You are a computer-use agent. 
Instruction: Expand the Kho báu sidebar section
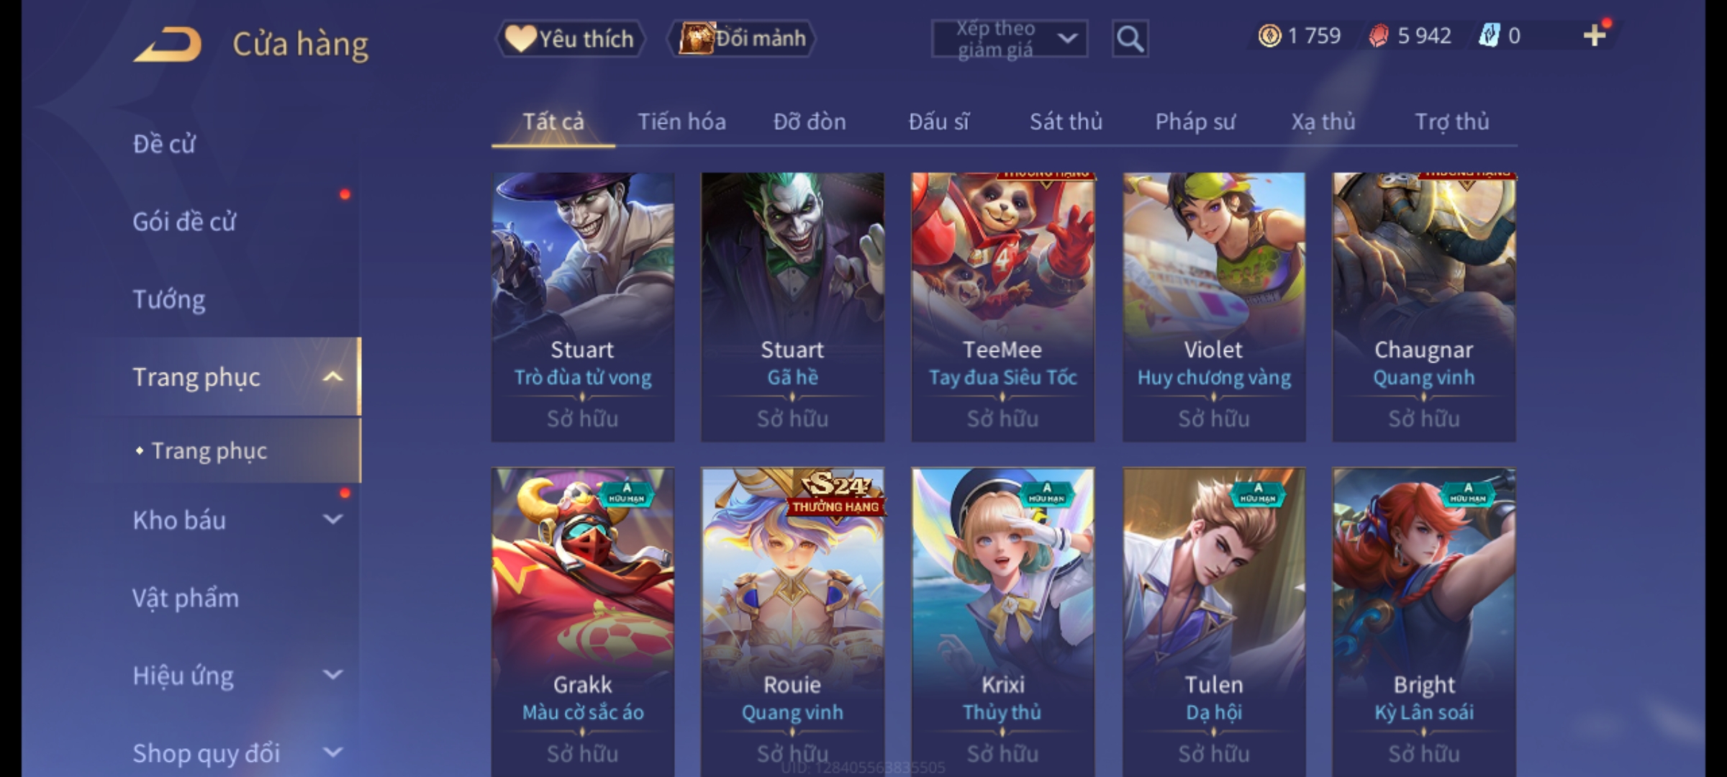pos(332,519)
